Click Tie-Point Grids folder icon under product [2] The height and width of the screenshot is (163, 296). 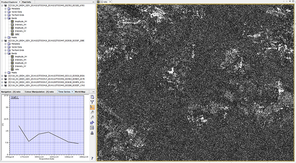tap(9, 50)
